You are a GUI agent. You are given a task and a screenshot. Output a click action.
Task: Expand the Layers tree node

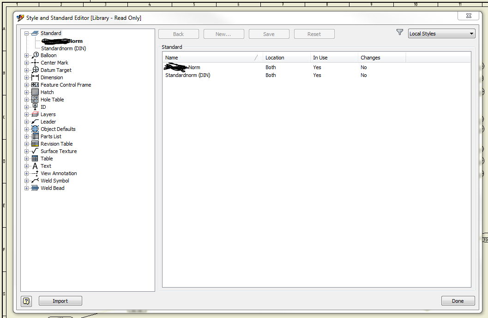tap(26, 115)
